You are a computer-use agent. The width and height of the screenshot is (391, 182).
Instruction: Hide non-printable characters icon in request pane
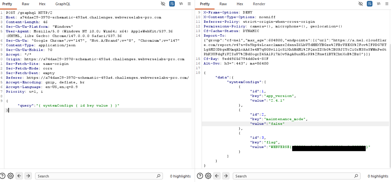(x=163, y=4)
